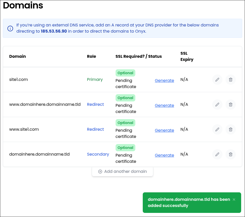The width and height of the screenshot is (245, 217).
Task: Click the Primary role label
Action: tap(95, 80)
